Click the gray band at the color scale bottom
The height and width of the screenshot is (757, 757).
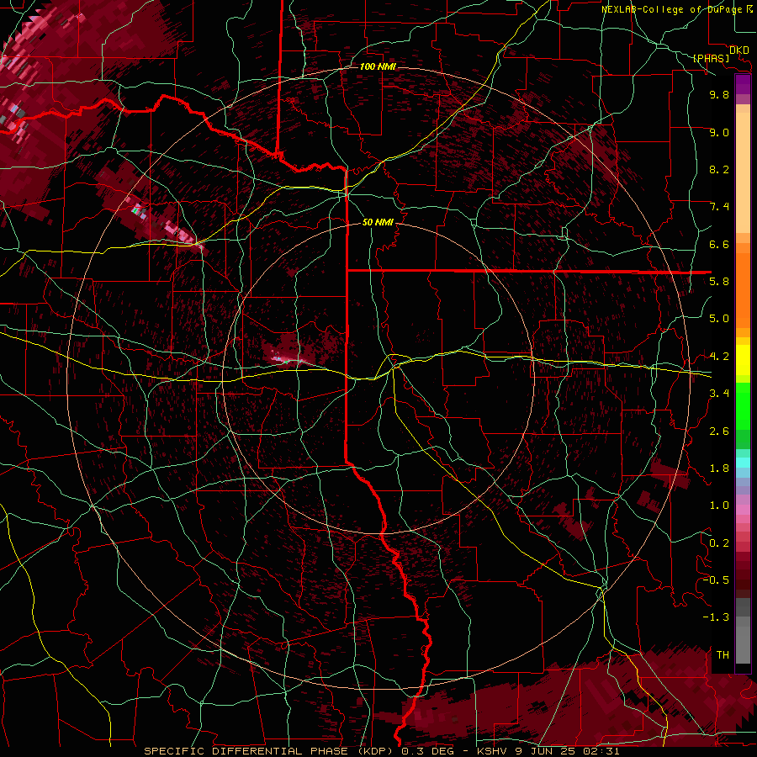click(x=743, y=633)
